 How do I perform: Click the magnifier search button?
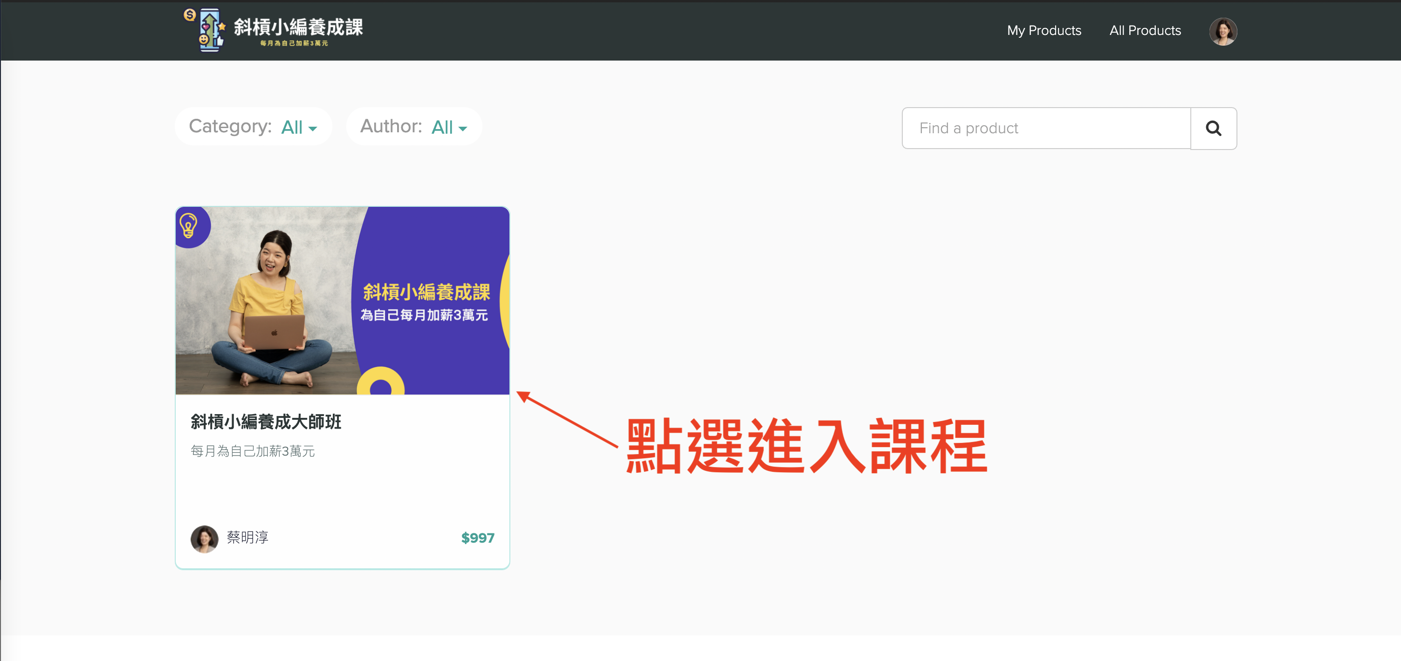1213,128
